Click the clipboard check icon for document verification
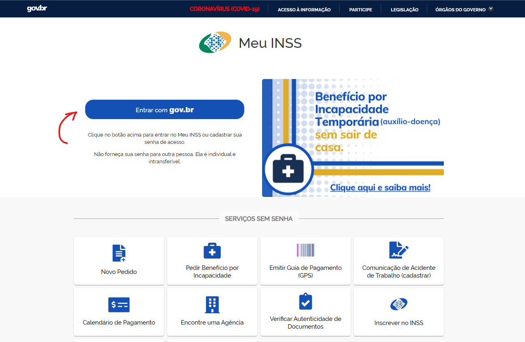525x342 pixels. [x=306, y=302]
